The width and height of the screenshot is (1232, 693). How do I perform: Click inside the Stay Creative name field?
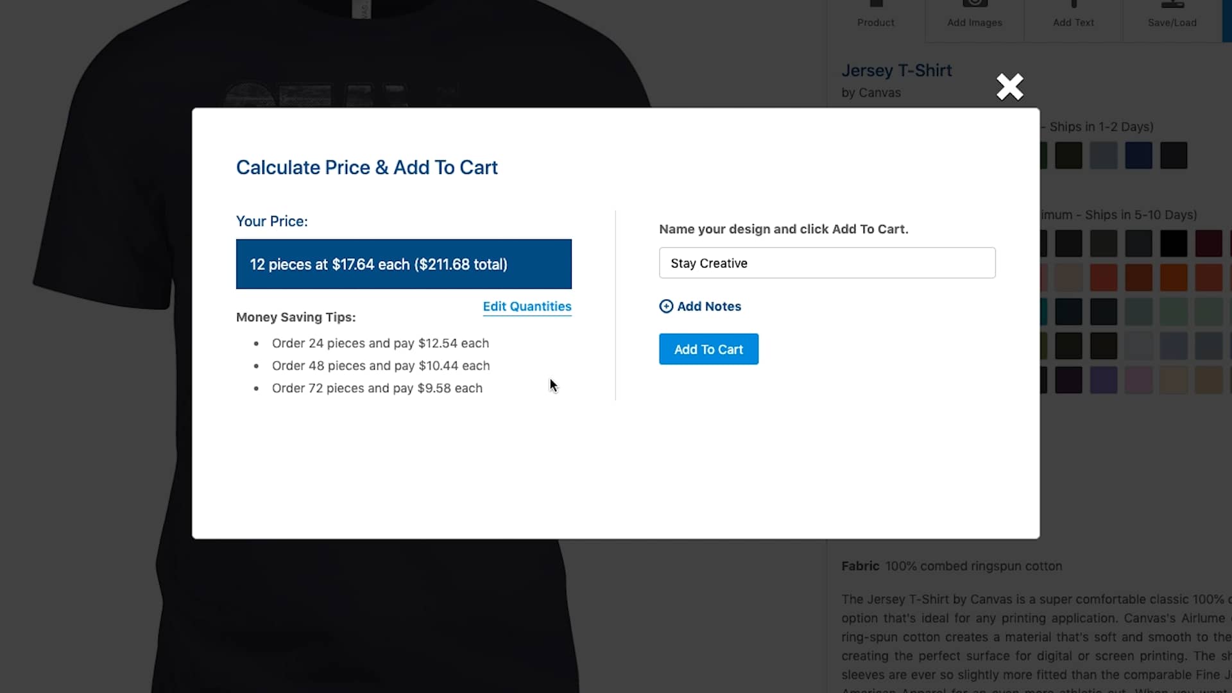point(826,262)
